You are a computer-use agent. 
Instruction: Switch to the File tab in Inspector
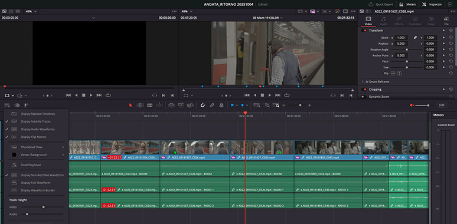point(446,21)
